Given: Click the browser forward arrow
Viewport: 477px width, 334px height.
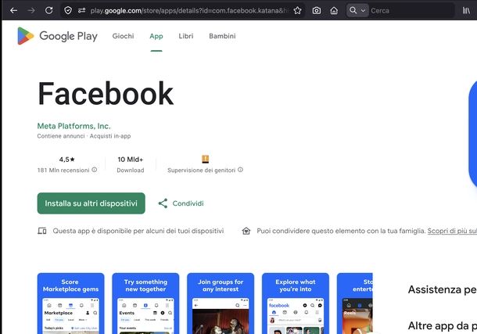Looking at the screenshot, I should pos(31,11).
